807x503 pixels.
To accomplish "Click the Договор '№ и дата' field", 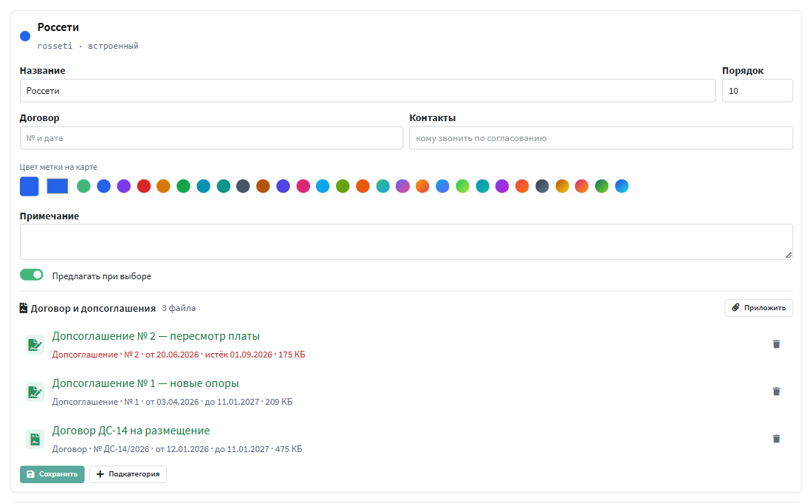I will [x=211, y=138].
